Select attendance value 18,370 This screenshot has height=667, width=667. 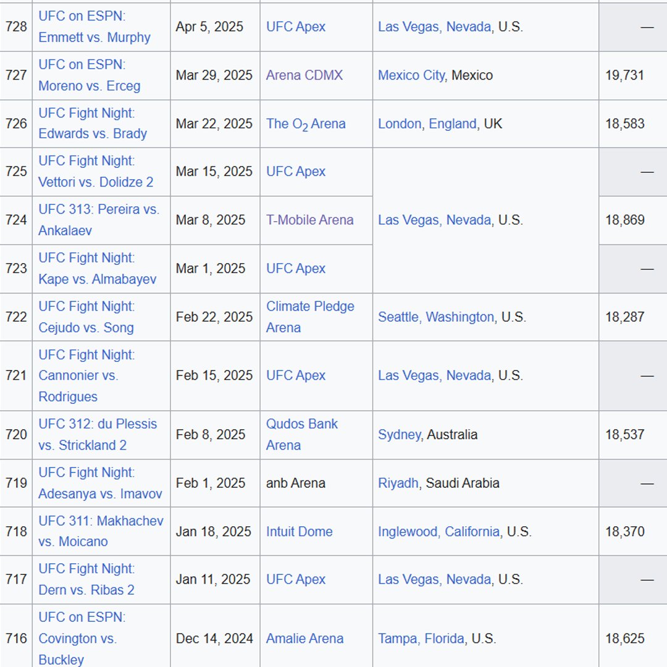pos(624,531)
